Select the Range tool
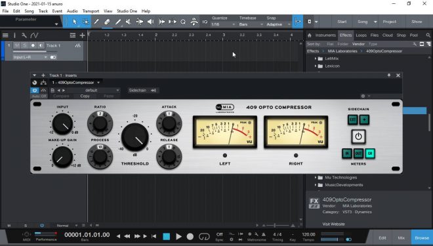The height and width of the screenshot is (246, 433). tap(85, 22)
